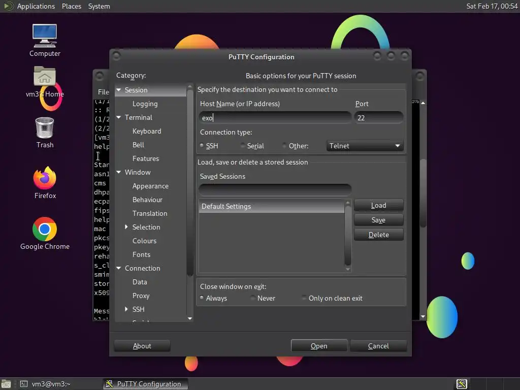Open the Trash desktop icon

[45, 133]
